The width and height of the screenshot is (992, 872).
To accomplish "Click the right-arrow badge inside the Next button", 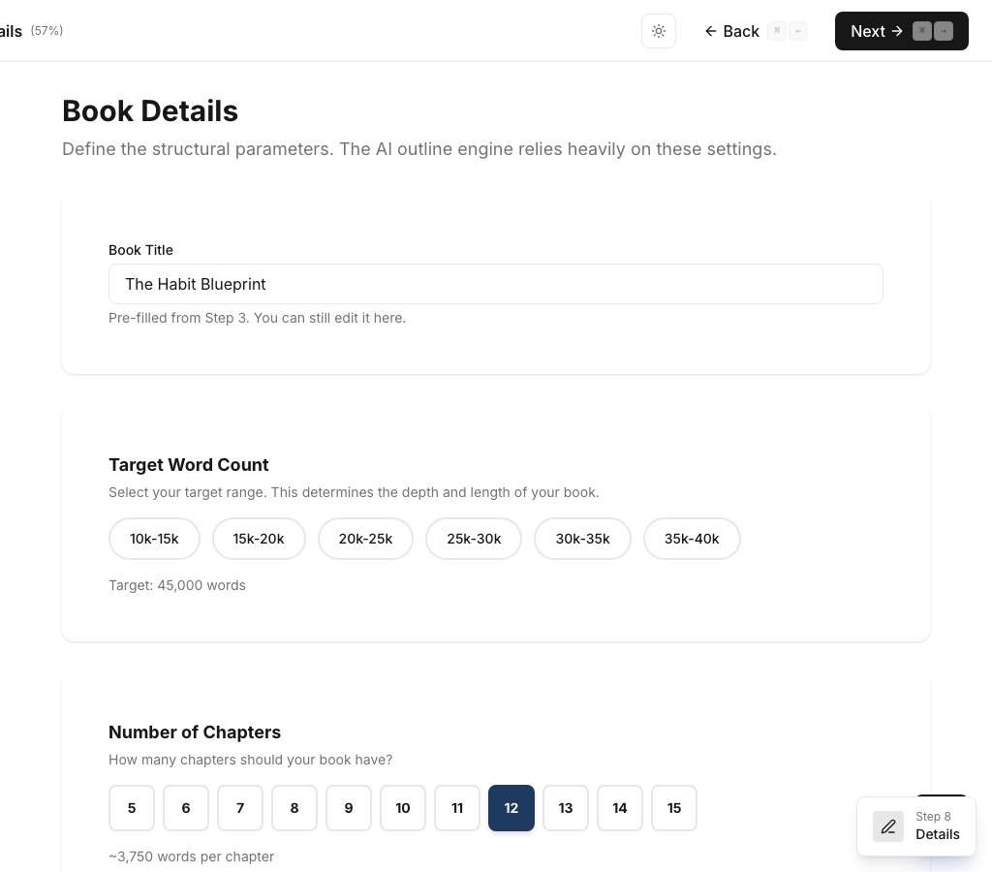I will click(943, 31).
